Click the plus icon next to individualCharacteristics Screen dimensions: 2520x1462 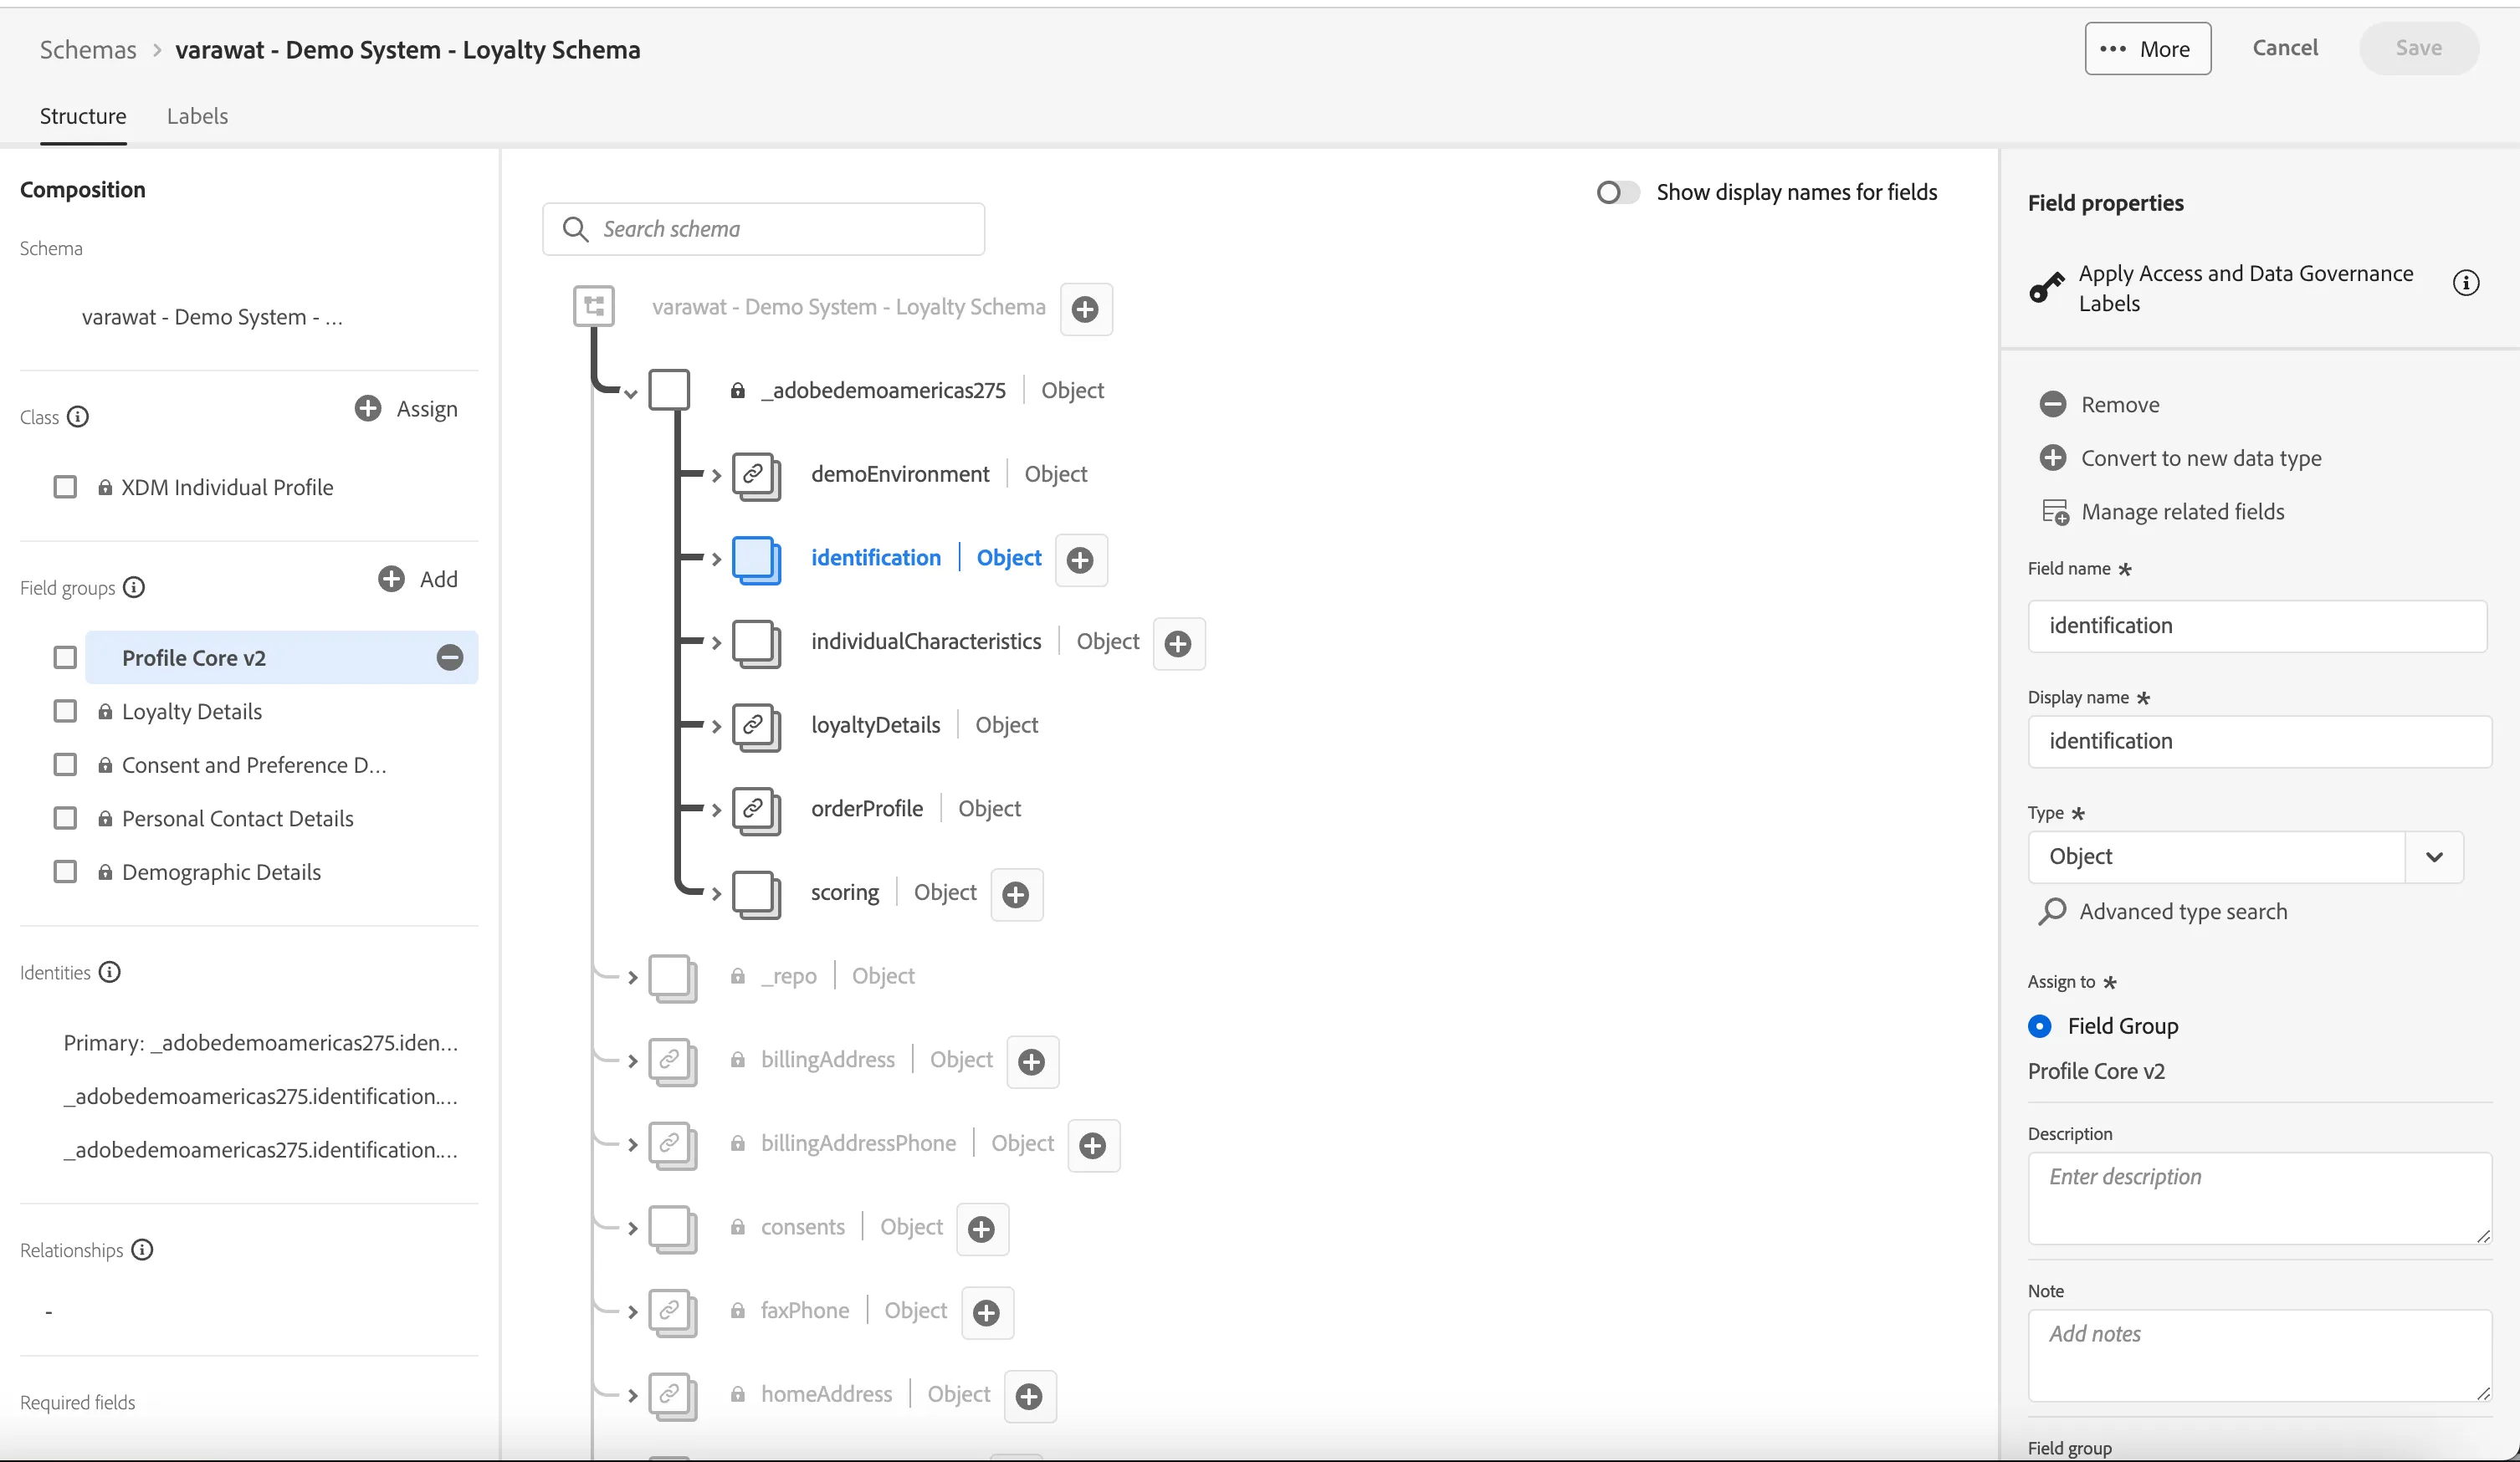[1178, 643]
